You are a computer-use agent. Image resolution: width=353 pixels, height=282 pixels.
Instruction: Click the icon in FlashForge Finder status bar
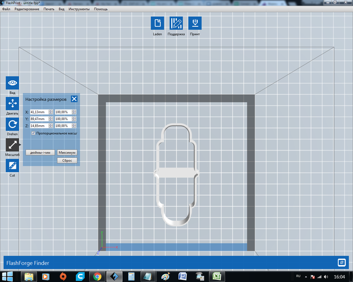pyautogui.click(x=342, y=262)
